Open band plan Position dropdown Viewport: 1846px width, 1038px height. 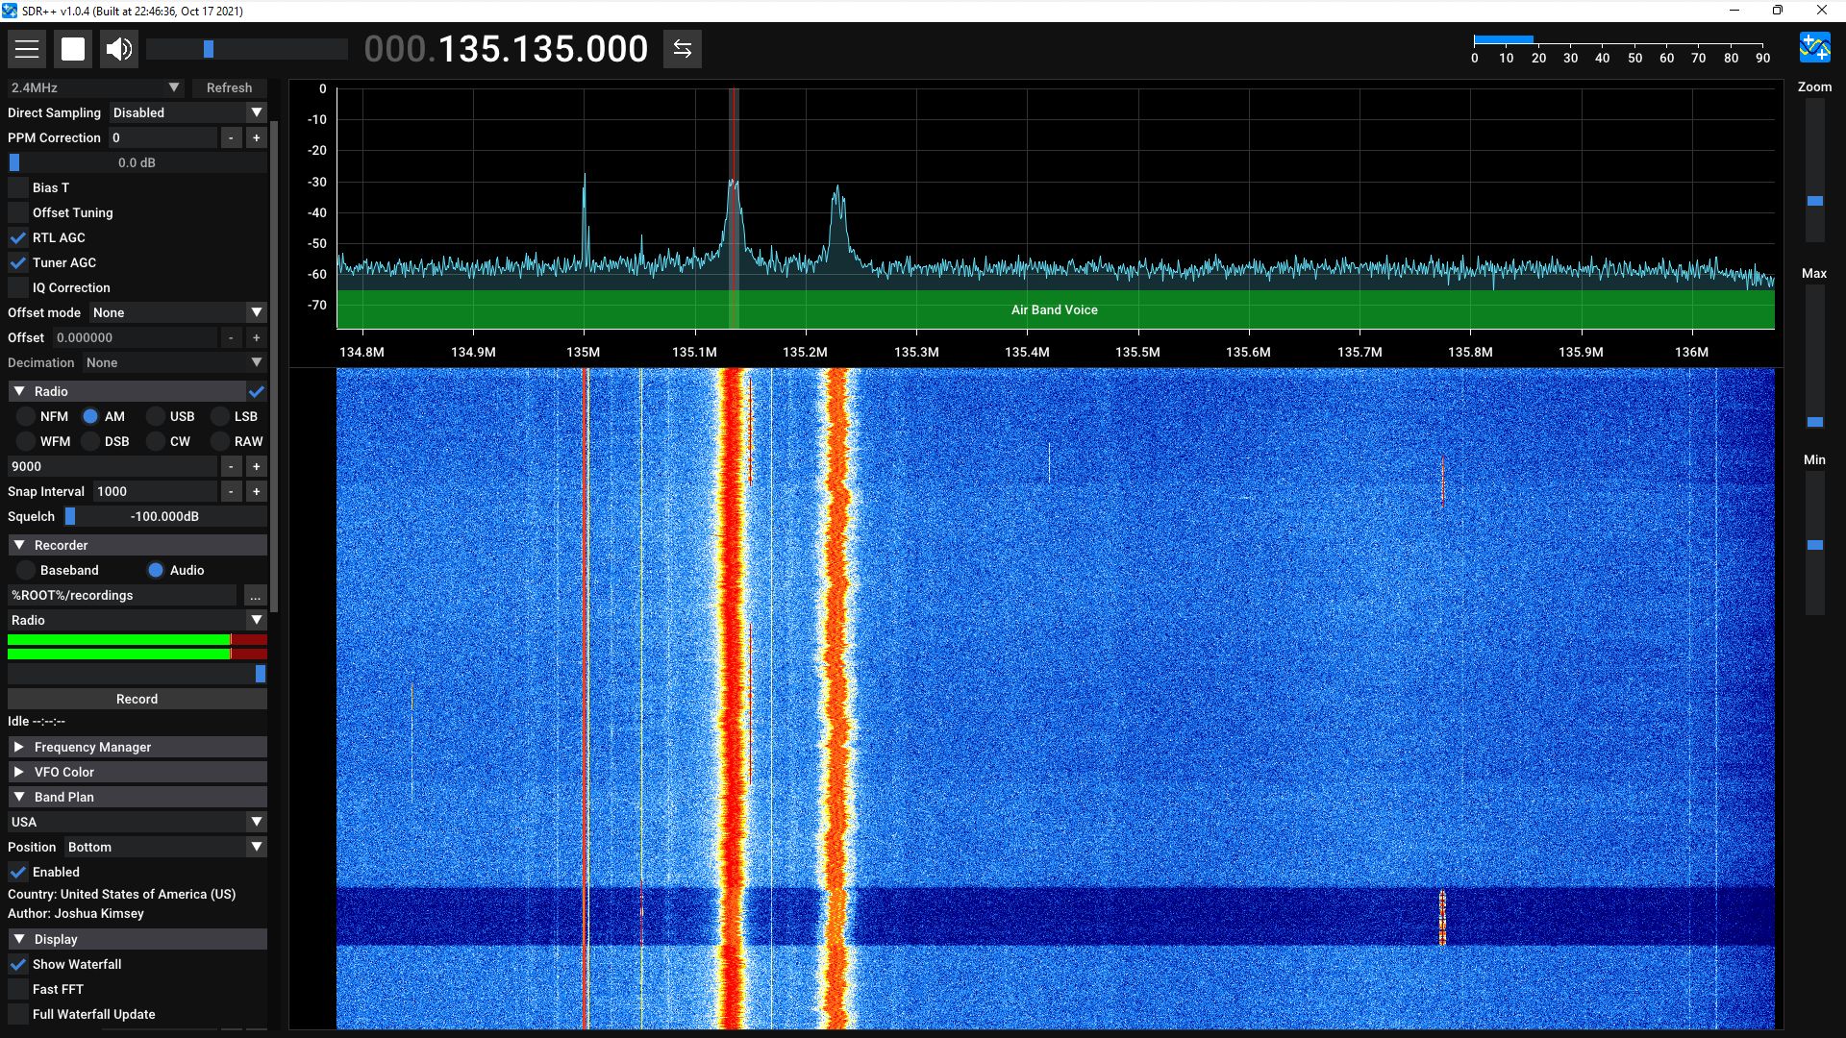[x=165, y=847]
